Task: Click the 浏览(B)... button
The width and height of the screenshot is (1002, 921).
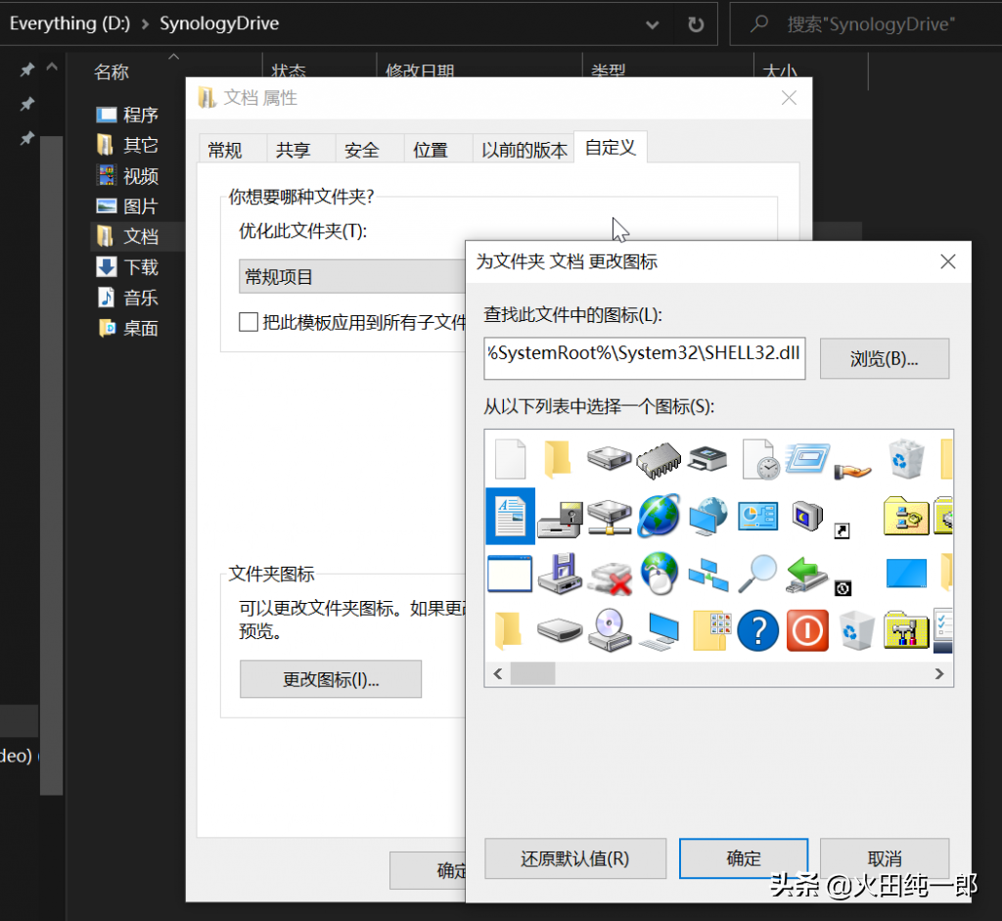Action: 885,358
